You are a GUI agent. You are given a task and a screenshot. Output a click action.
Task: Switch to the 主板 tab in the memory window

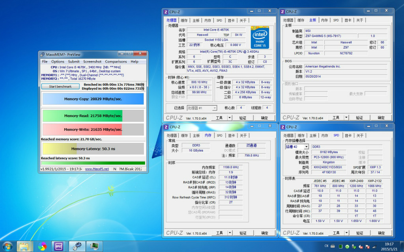[x=196, y=135]
